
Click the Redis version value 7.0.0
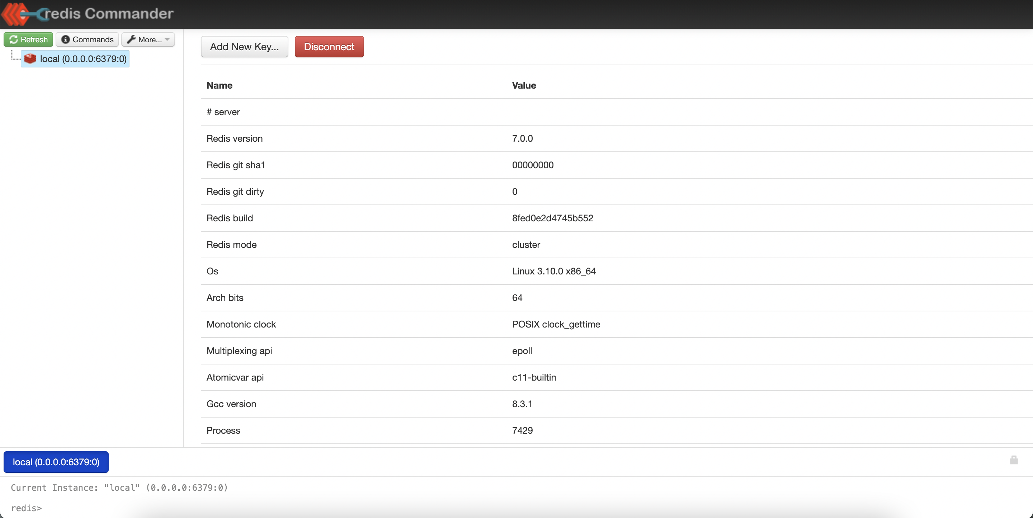tap(522, 138)
